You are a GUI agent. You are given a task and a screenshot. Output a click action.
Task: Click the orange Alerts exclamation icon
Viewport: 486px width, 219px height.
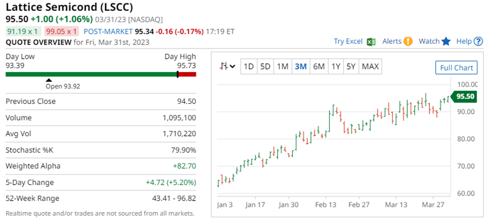point(408,41)
